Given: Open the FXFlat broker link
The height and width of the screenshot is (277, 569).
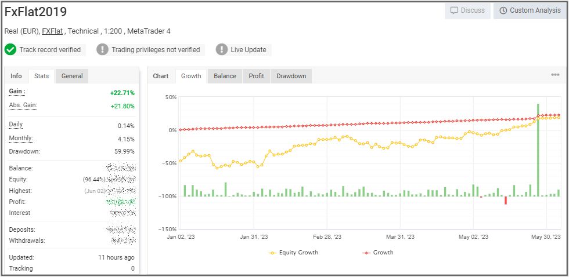Looking at the screenshot, I should point(52,31).
